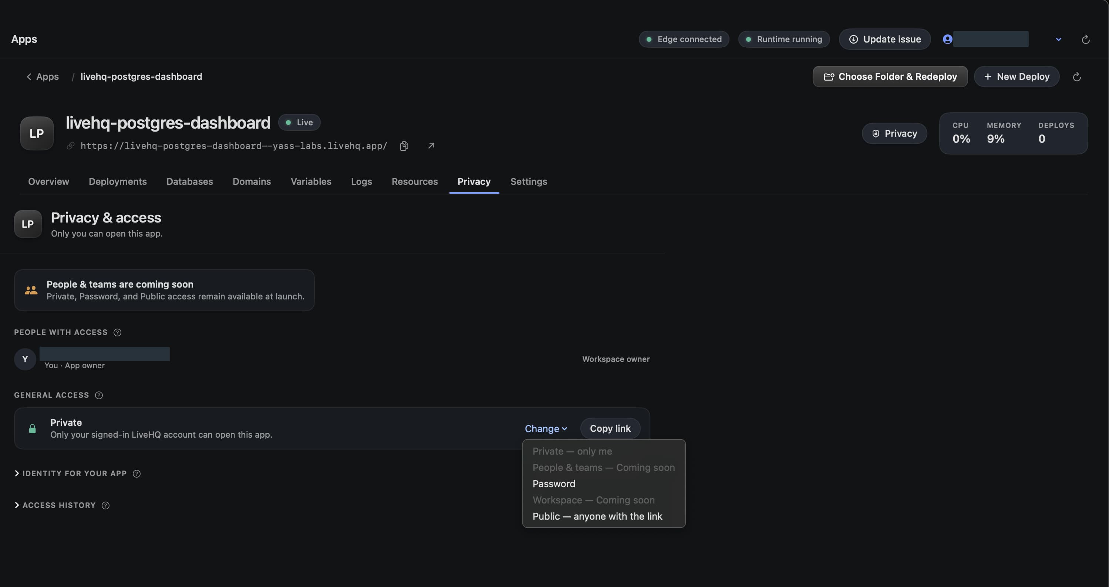This screenshot has width=1109, height=587.
Task: Click the top bar refresh icon
Action: click(1086, 39)
